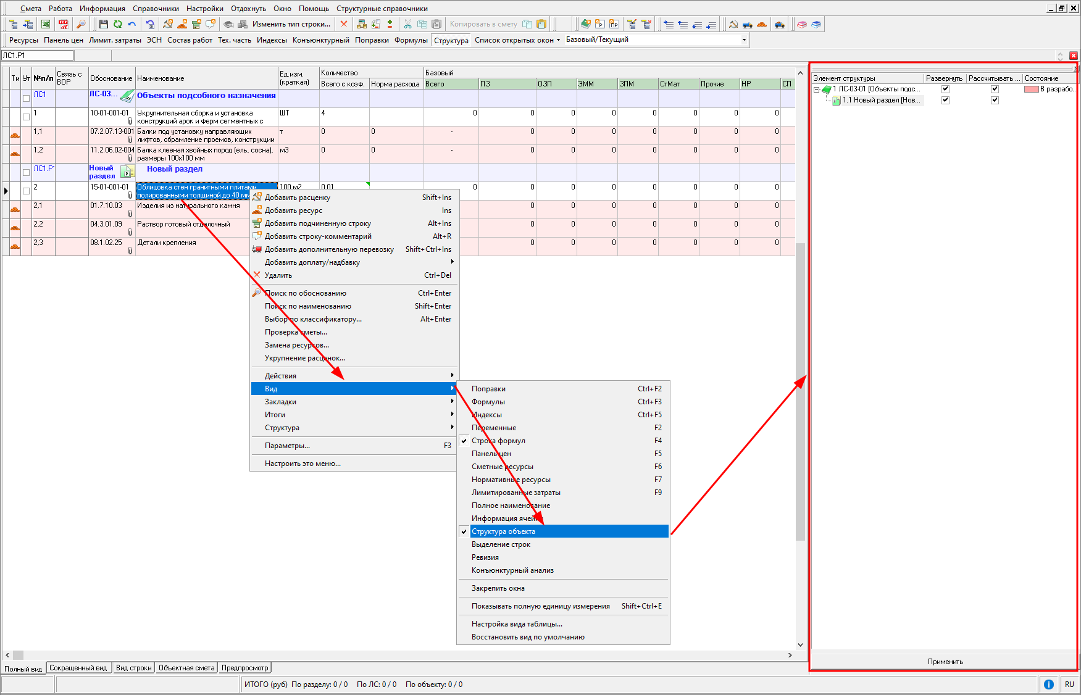Image resolution: width=1081 pixels, height=695 pixels.
Task: Click the pink stacked books icon
Action: [802, 24]
